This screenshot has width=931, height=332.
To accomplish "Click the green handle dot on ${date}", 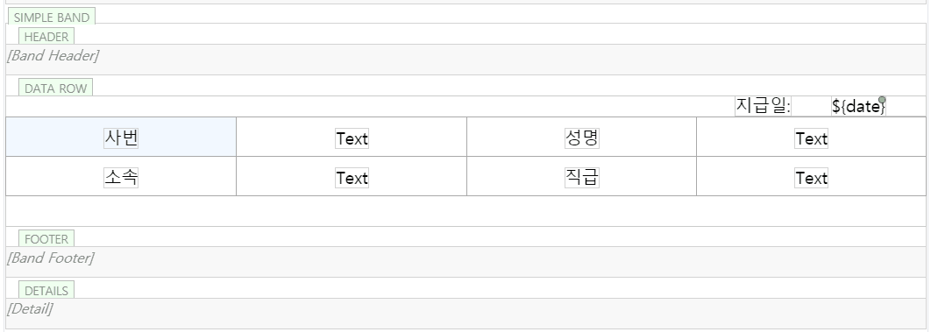I will (x=882, y=100).
